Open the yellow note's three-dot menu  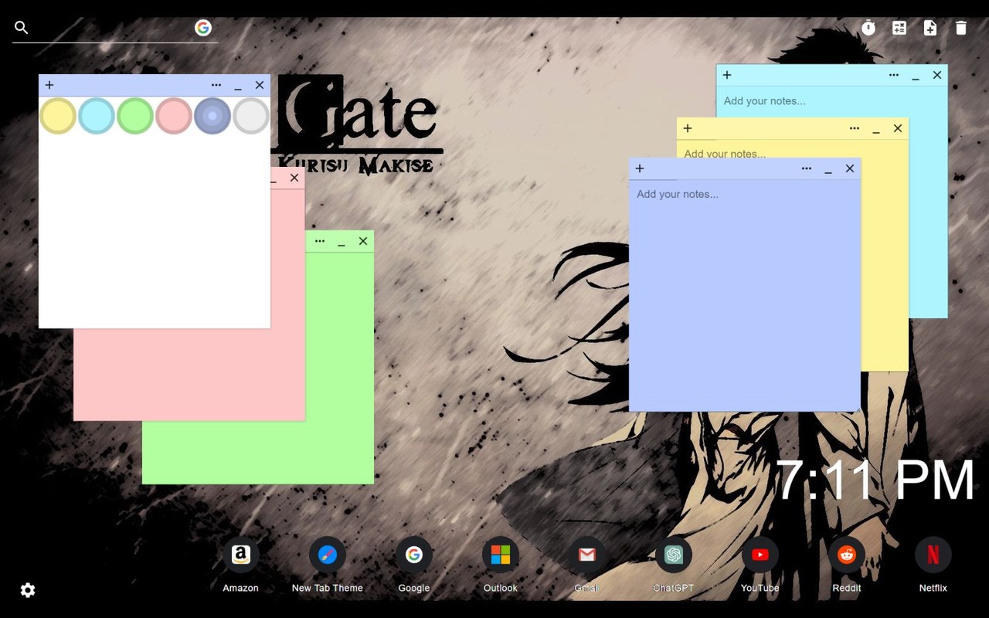pyautogui.click(x=855, y=128)
